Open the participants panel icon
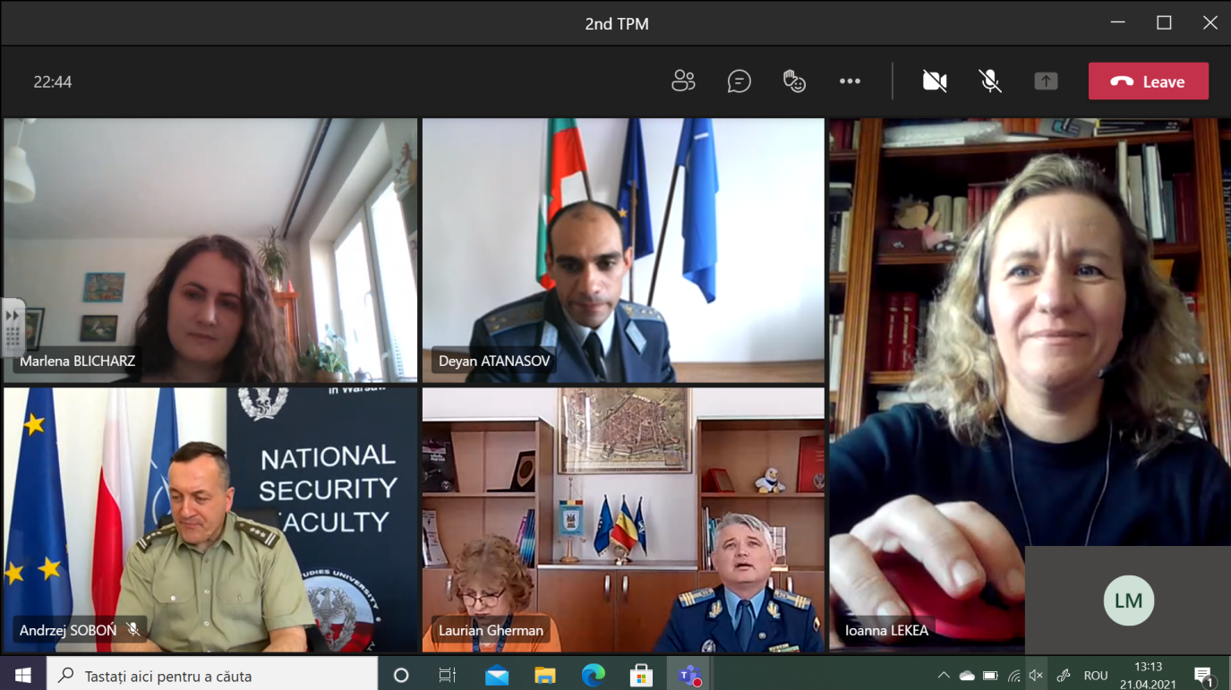 pyautogui.click(x=683, y=81)
